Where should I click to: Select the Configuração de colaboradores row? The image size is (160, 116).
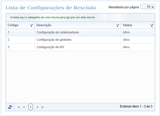click(80, 32)
